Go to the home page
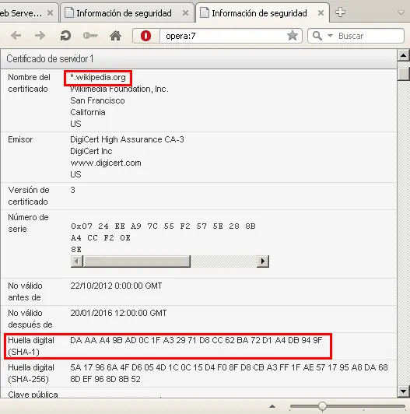 (x=116, y=35)
